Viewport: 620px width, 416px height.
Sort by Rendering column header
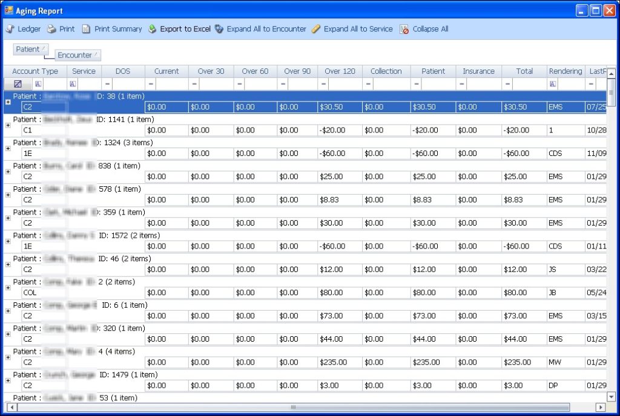tap(566, 71)
